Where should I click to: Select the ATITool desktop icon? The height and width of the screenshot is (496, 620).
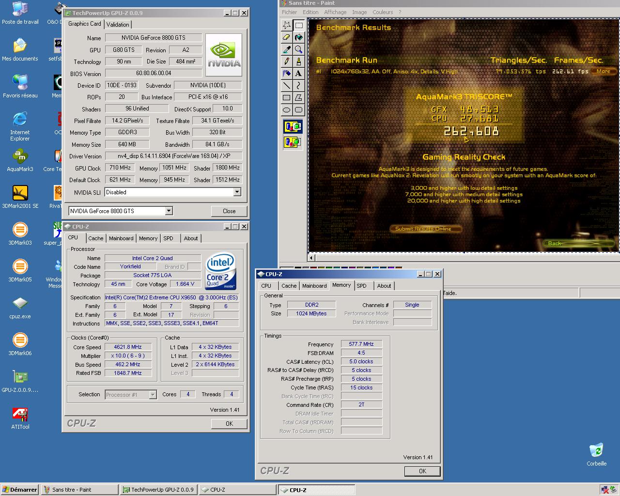20,418
